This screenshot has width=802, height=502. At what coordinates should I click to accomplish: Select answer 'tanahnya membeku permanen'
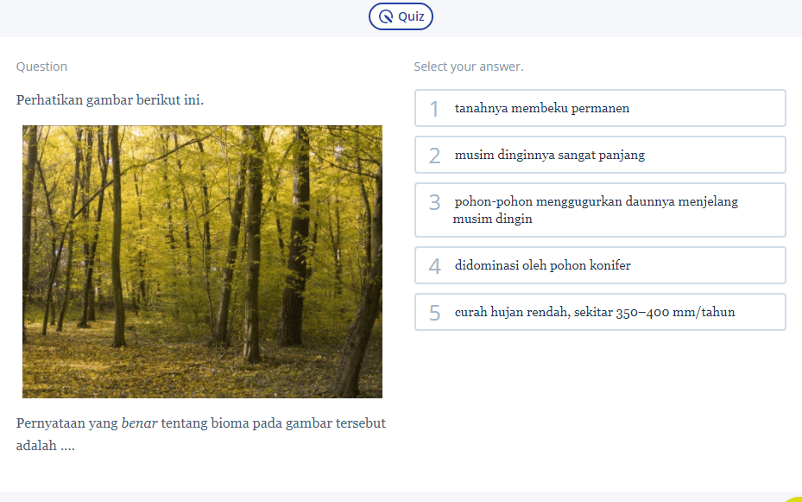coord(542,109)
